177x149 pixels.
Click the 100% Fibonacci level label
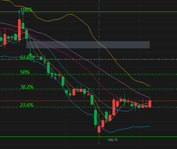click(26, 10)
